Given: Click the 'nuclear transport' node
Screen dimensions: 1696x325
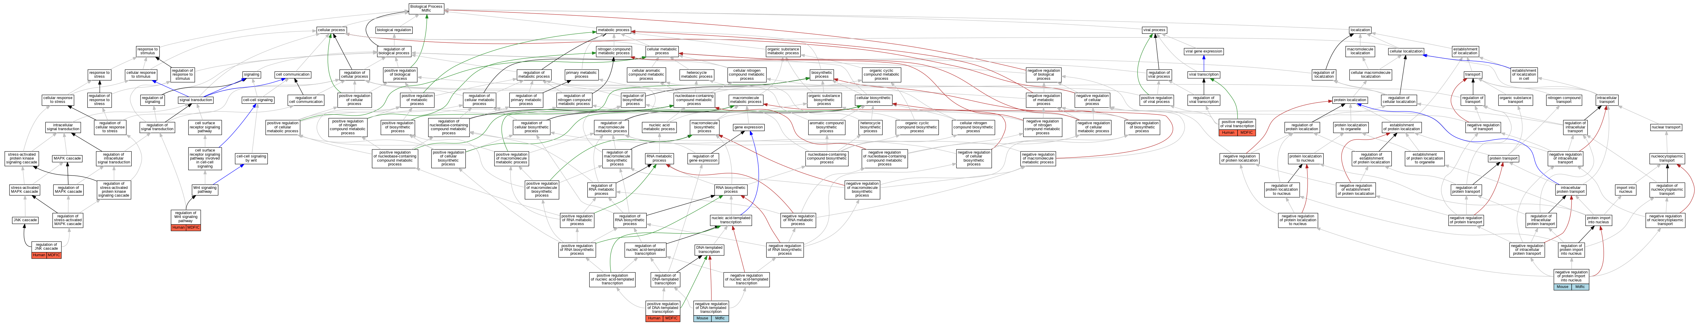Looking at the screenshot, I should pyautogui.click(x=1666, y=127).
